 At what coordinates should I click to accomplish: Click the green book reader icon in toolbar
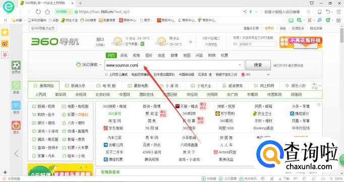[291, 20]
